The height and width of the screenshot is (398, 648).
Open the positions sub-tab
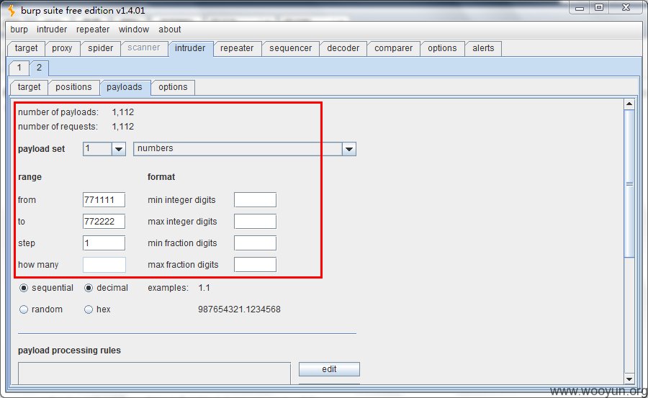pyautogui.click(x=73, y=87)
